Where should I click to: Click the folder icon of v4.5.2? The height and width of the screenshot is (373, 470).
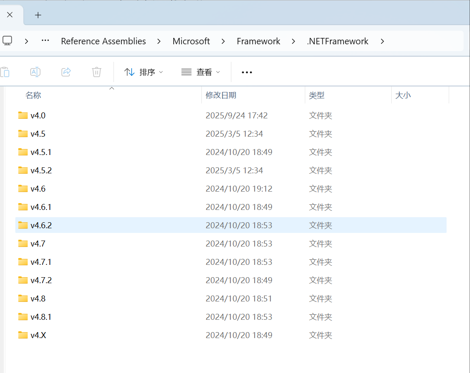pos(23,170)
